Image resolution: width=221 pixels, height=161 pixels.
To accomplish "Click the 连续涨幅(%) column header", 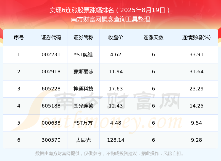I will pyautogui.click(x=196, y=37).
